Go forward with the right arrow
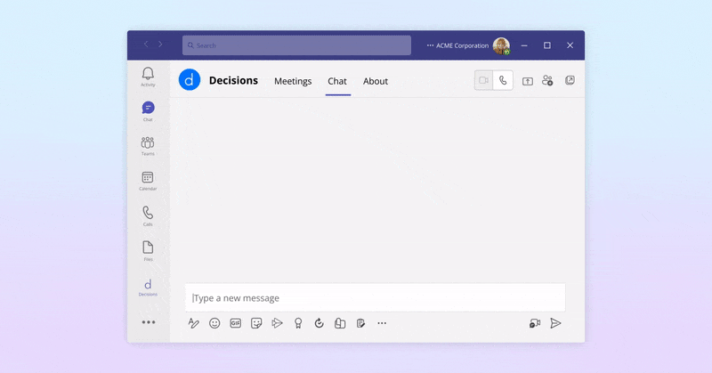The height and width of the screenshot is (373, 712). click(160, 45)
